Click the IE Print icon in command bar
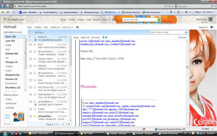The height and width of the screenshot is (136, 217). click(186, 12)
